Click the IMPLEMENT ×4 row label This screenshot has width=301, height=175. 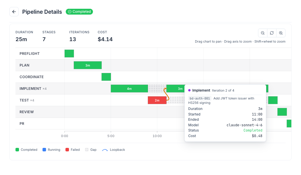(x=33, y=89)
